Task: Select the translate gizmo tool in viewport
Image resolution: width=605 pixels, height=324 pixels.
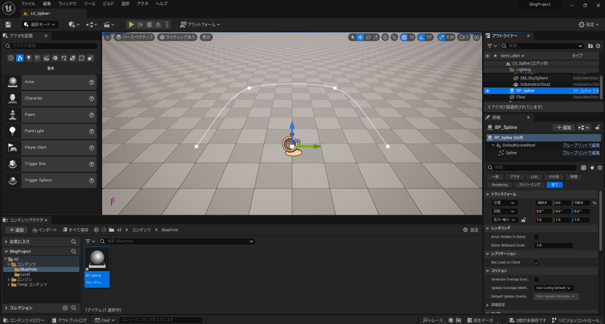Action: (360, 37)
